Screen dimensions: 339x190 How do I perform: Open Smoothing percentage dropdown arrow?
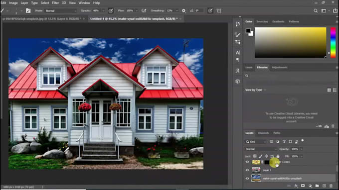[177, 10]
